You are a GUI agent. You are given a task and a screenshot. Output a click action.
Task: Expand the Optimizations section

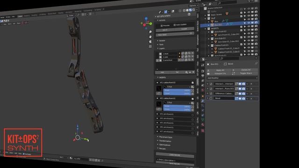coord(164,145)
